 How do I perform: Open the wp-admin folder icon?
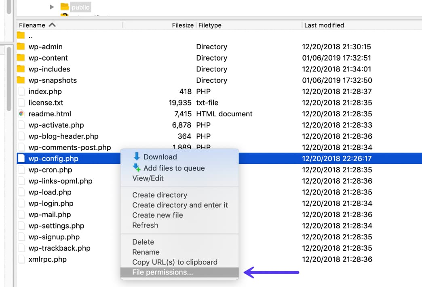[x=21, y=46]
